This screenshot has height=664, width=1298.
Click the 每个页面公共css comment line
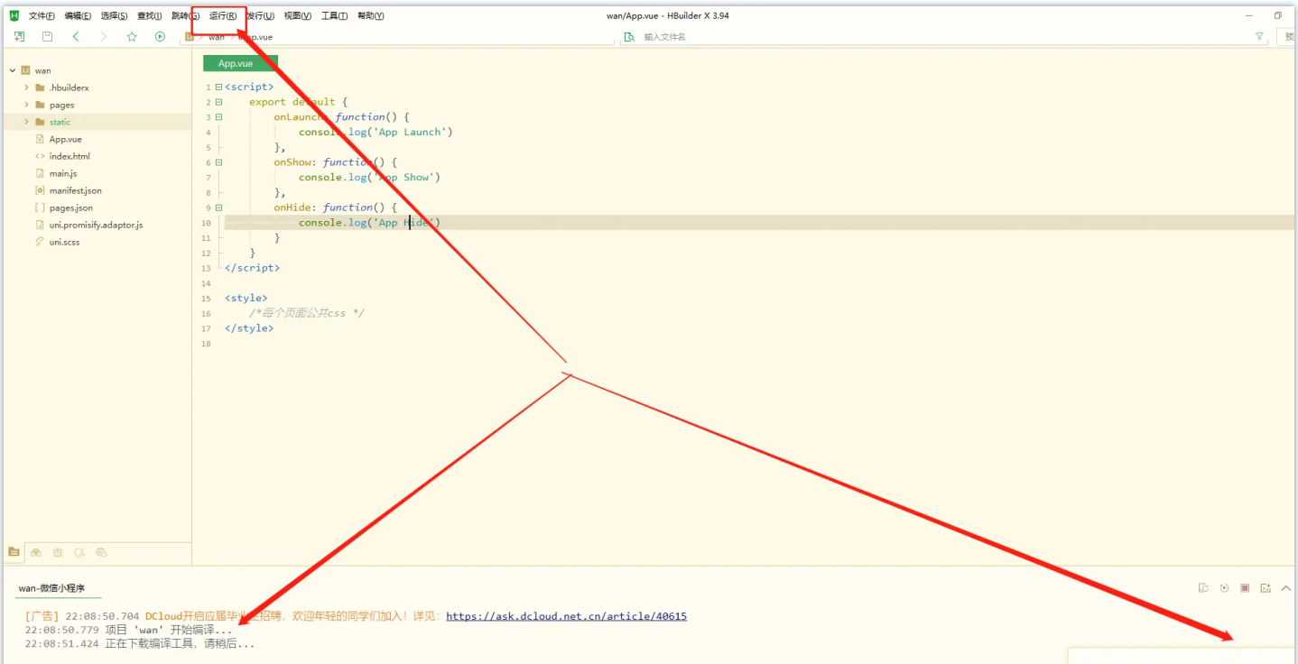(x=307, y=313)
